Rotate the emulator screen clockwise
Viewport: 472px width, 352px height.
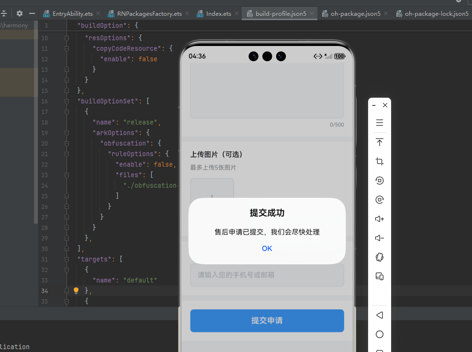tap(380, 200)
